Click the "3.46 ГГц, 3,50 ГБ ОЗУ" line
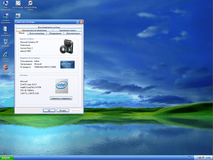Viewport: 213px width, 160px height. pyautogui.click(x=30, y=93)
